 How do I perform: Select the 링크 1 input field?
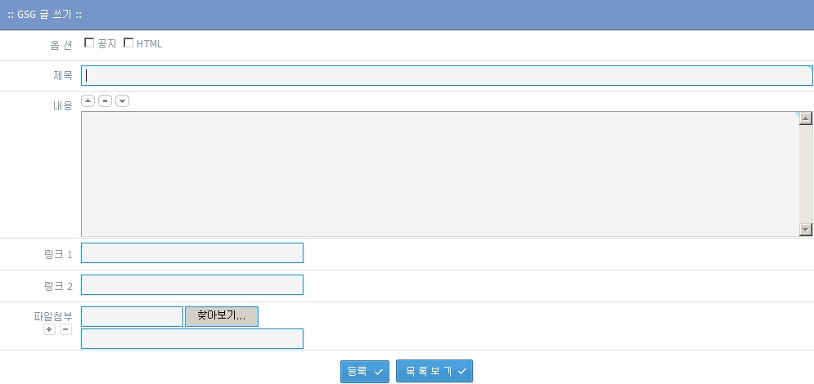click(192, 253)
